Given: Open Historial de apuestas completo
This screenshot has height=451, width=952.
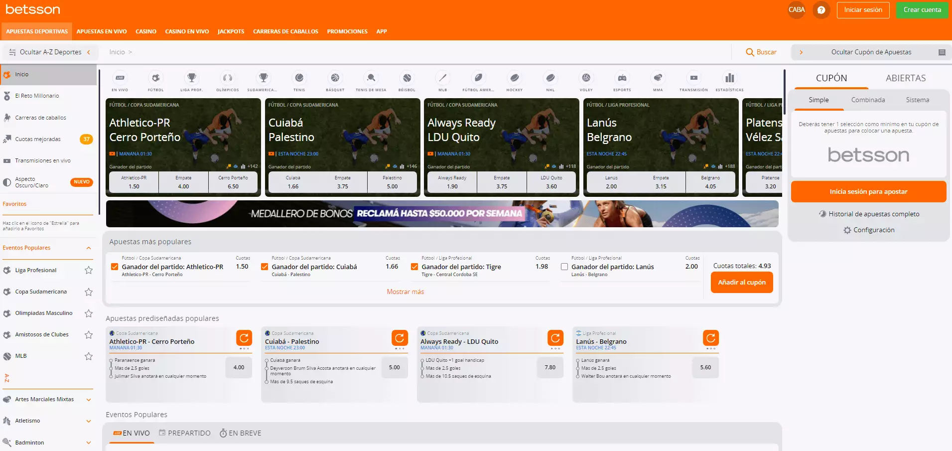Looking at the screenshot, I should (869, 214).
